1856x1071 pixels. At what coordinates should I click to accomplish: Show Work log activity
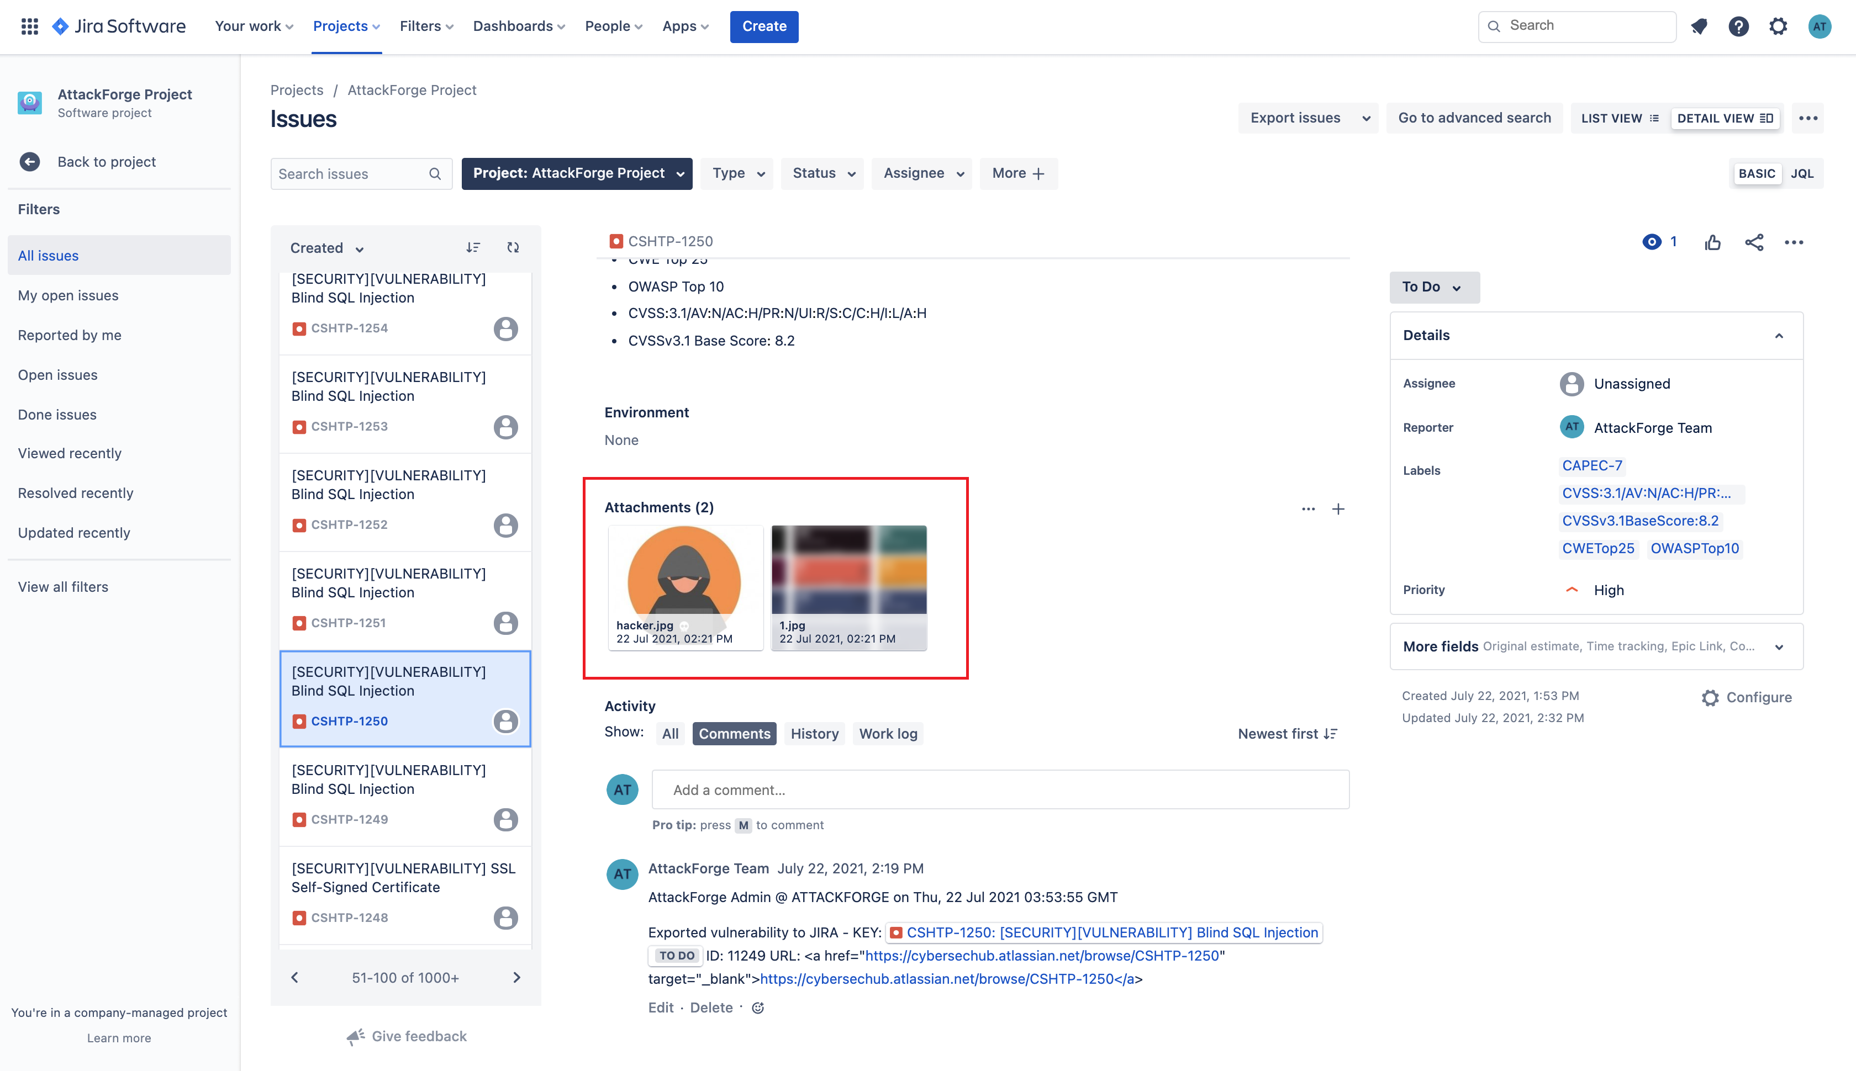(x=888, y=733)
